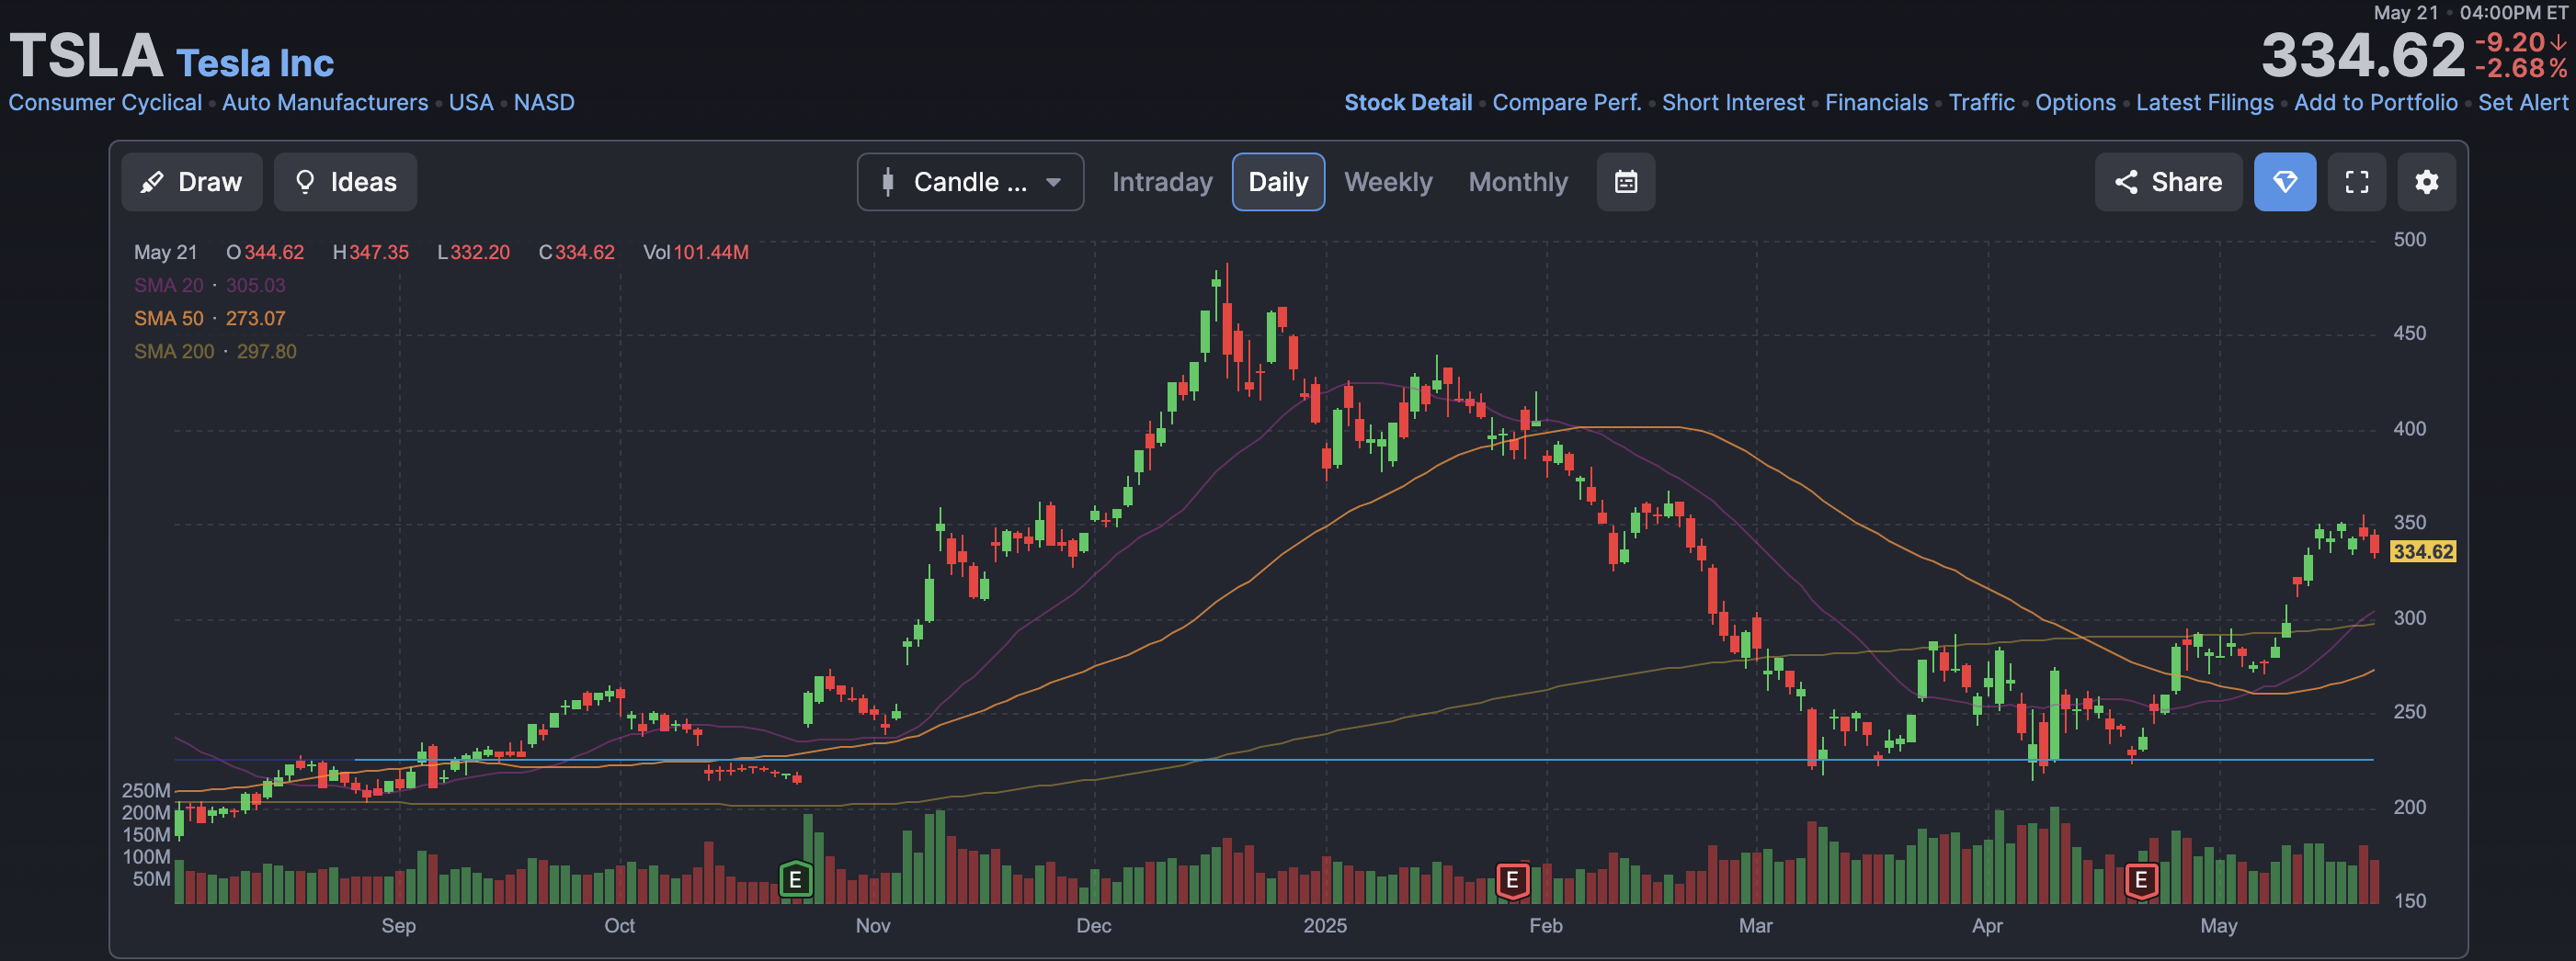Screen dimensions: 2576x961
Task: Click the red earnings marker near February
Action: (x=1512, y=880)
